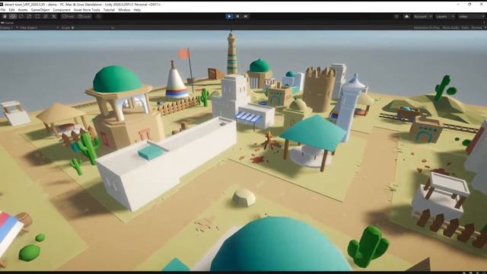Open the Assets menu
This screenshot has height=274, width=487.
(x=23, y=10)
